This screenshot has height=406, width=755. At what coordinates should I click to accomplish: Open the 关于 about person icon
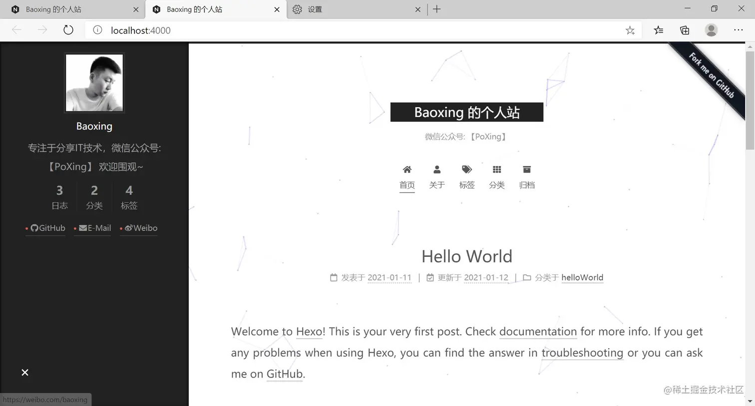[437, 170]
